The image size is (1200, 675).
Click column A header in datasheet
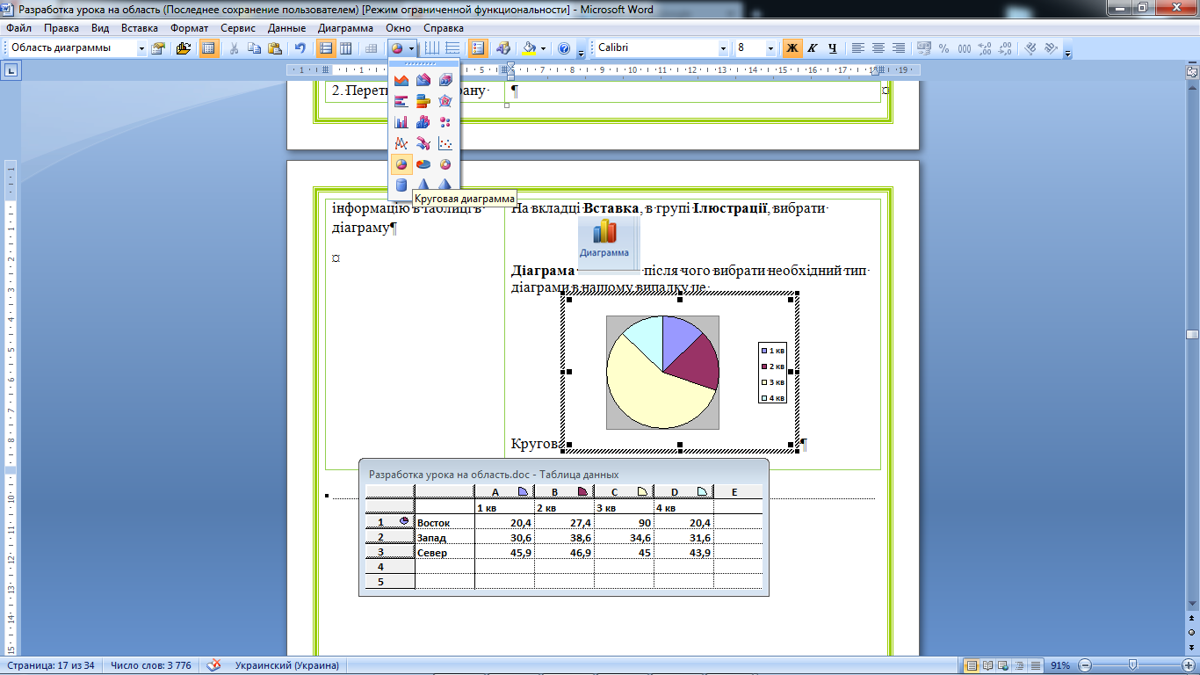(x=504, y=491)
